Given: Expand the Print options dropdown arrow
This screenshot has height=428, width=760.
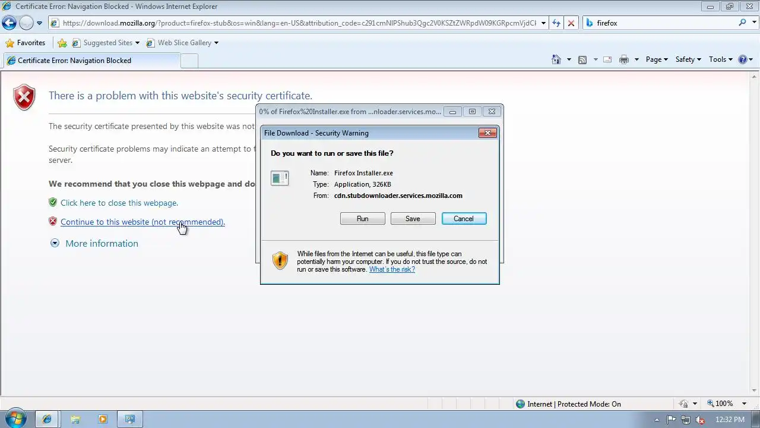Looking at the screenshot, I should point(636,59).
